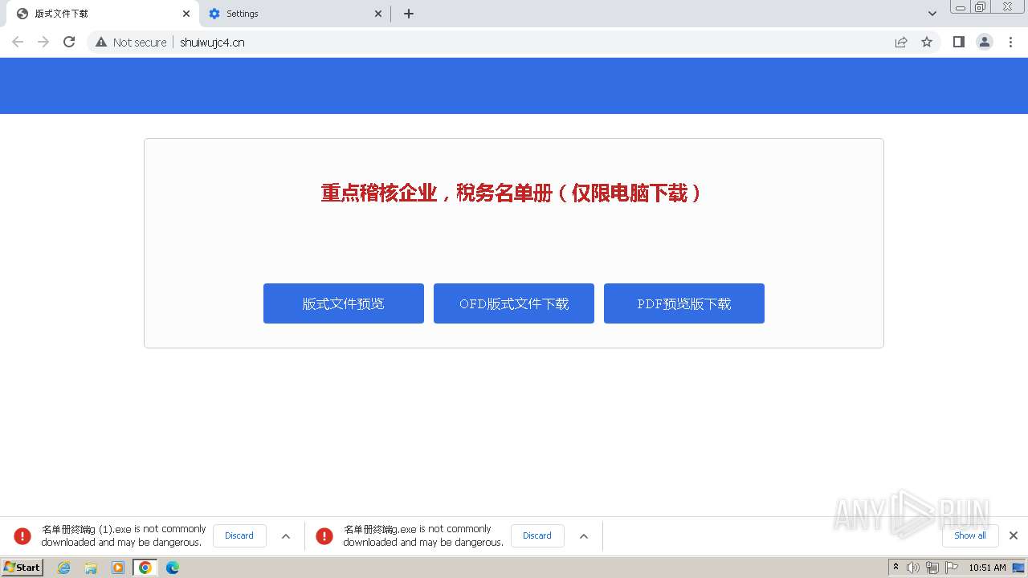
Task: Expand options for 名单册终端g (1).exe download
Action: pos(286,536)
